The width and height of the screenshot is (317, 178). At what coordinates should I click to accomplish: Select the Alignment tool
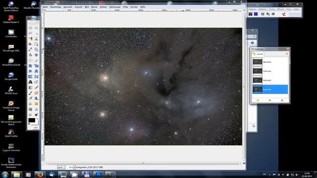coord(30,60)
